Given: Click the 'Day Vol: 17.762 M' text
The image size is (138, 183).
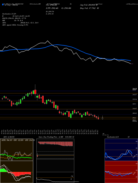Looking at the screenshot, I should (x=89, y=8).
